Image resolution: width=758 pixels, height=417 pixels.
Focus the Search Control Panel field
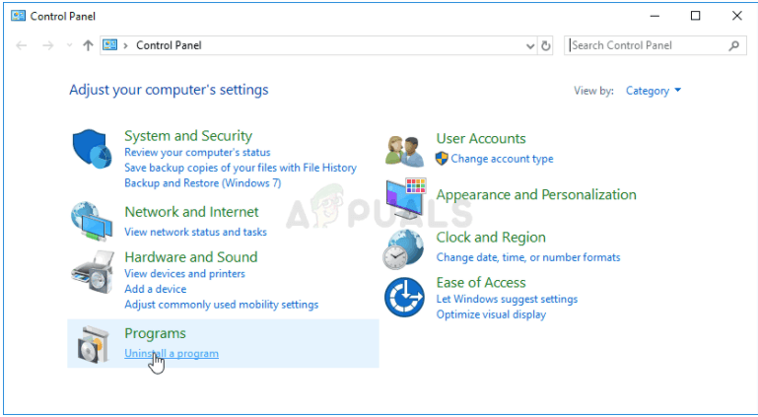tap(655, 45)
